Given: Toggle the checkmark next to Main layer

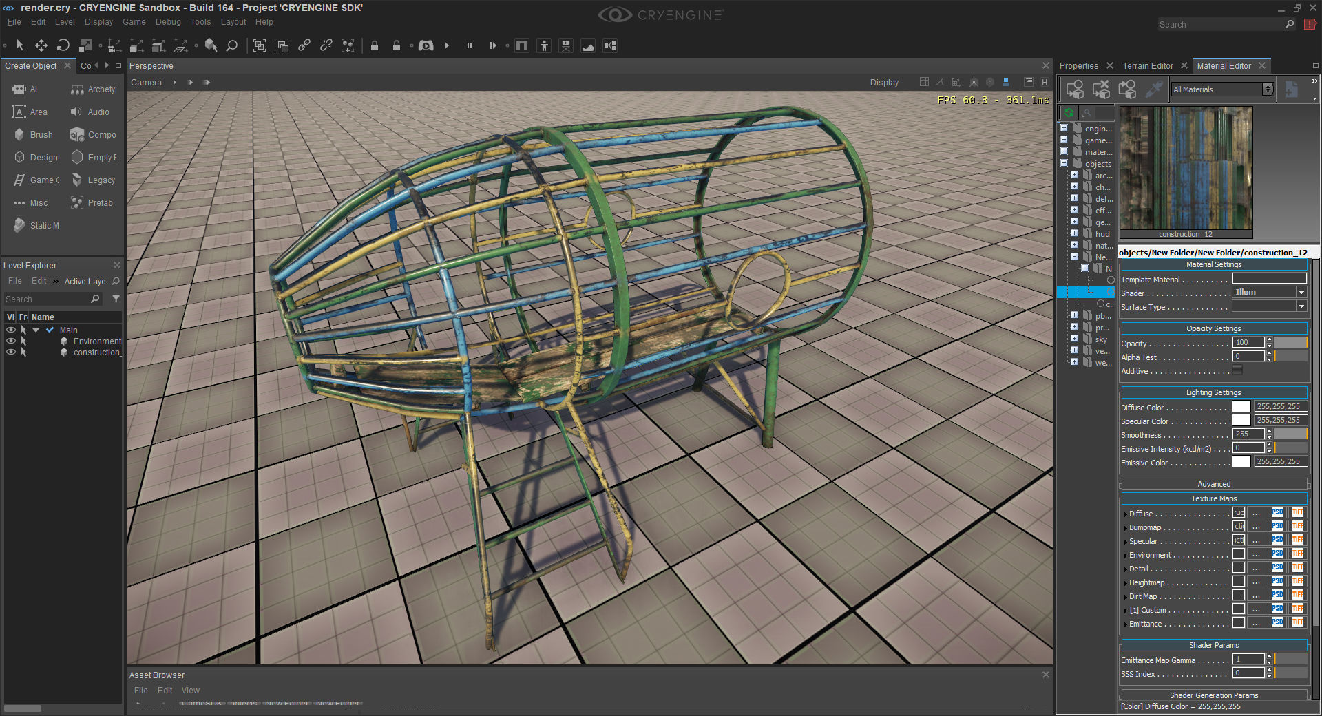Looking at the screenshot, I should (x=50, y=330).
